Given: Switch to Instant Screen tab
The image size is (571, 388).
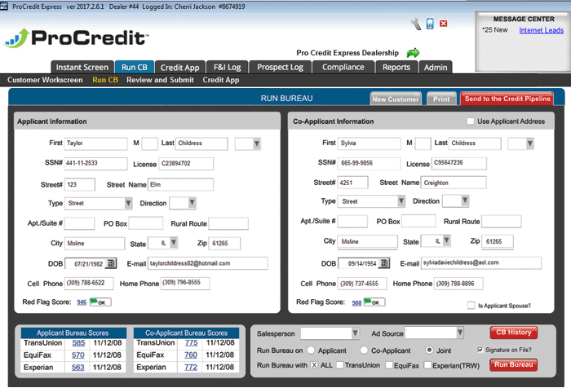Looking at the screenshot, I should coord(82,68).
